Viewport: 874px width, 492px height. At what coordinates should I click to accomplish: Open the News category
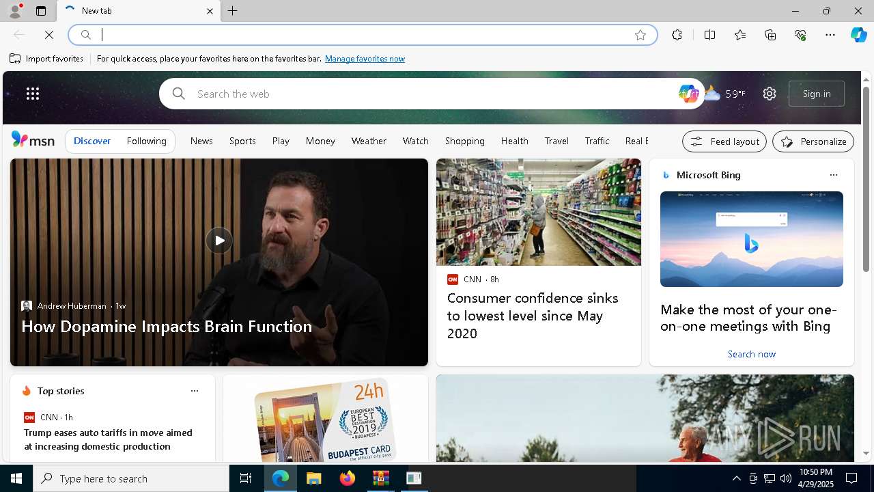(x=201, y=141)
